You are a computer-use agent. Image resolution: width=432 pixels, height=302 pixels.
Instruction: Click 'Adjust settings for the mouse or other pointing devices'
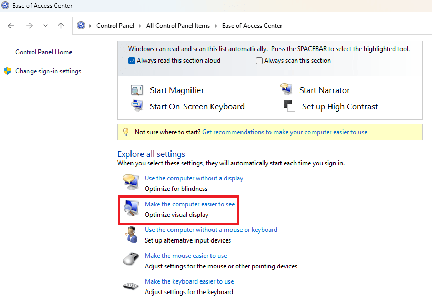221,266
